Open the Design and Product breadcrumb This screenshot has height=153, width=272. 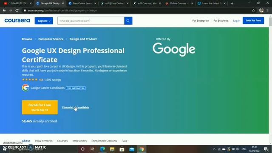[83, 39]
